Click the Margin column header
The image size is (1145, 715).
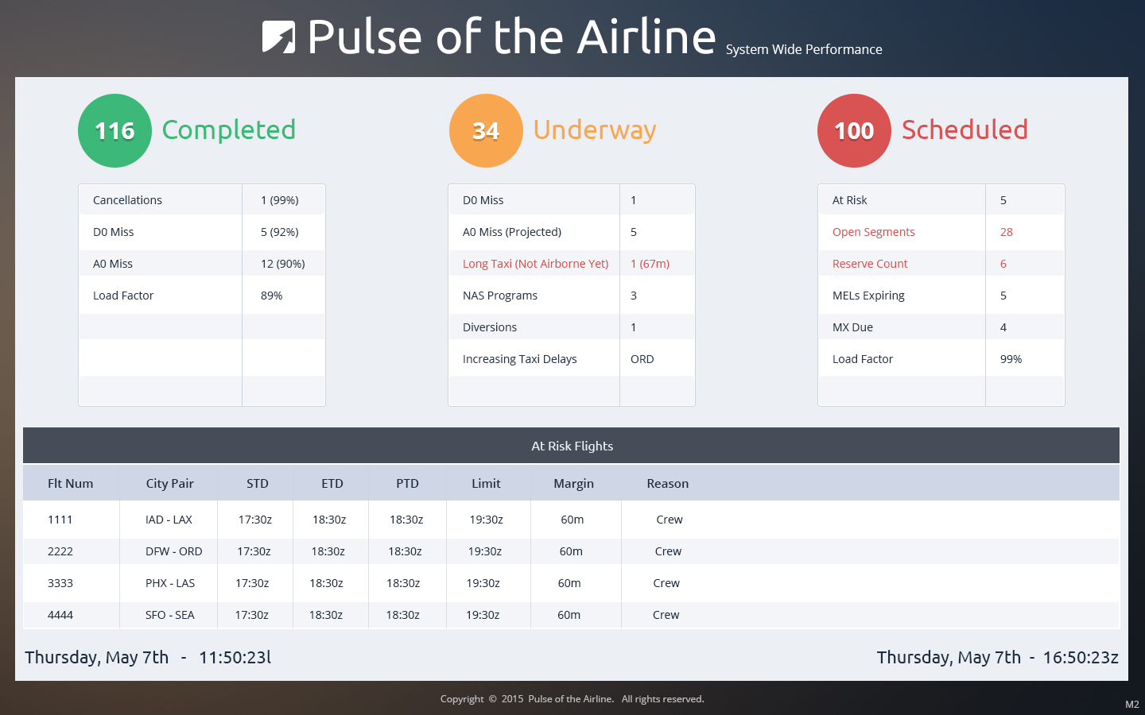pos(574,483)
